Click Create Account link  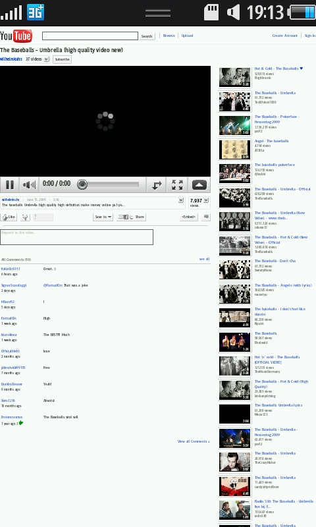tap(285, 36)
